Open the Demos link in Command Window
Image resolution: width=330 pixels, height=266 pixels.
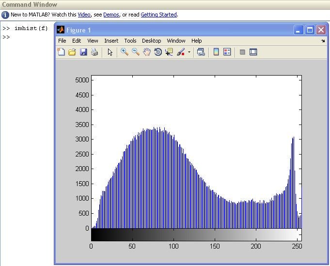(111, 15)
